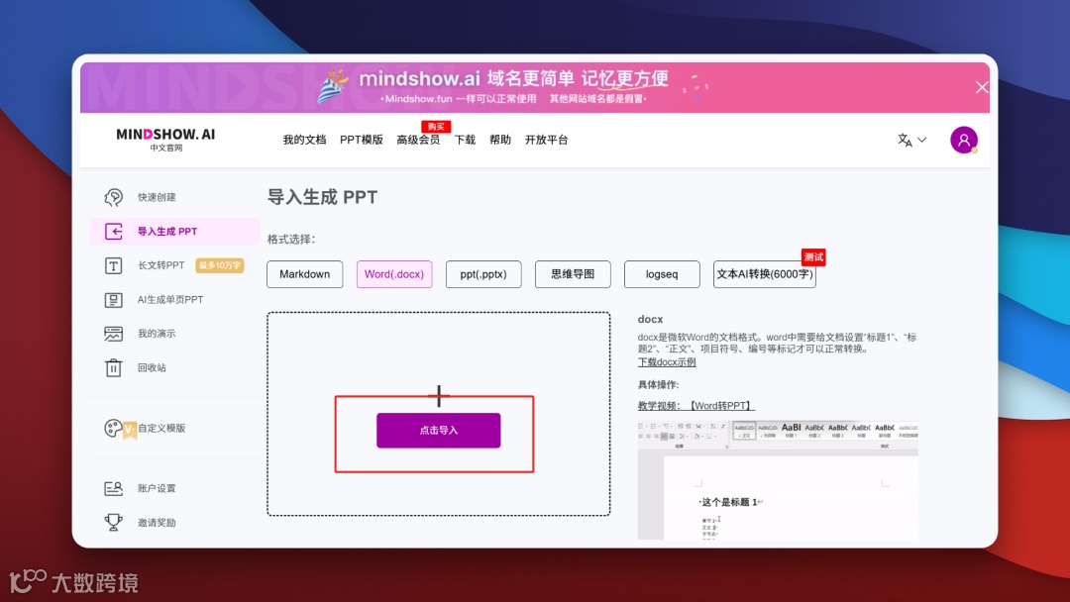Click the 自定义模版 palette icon
1070x602 pixels.
[x=113, y=428]
